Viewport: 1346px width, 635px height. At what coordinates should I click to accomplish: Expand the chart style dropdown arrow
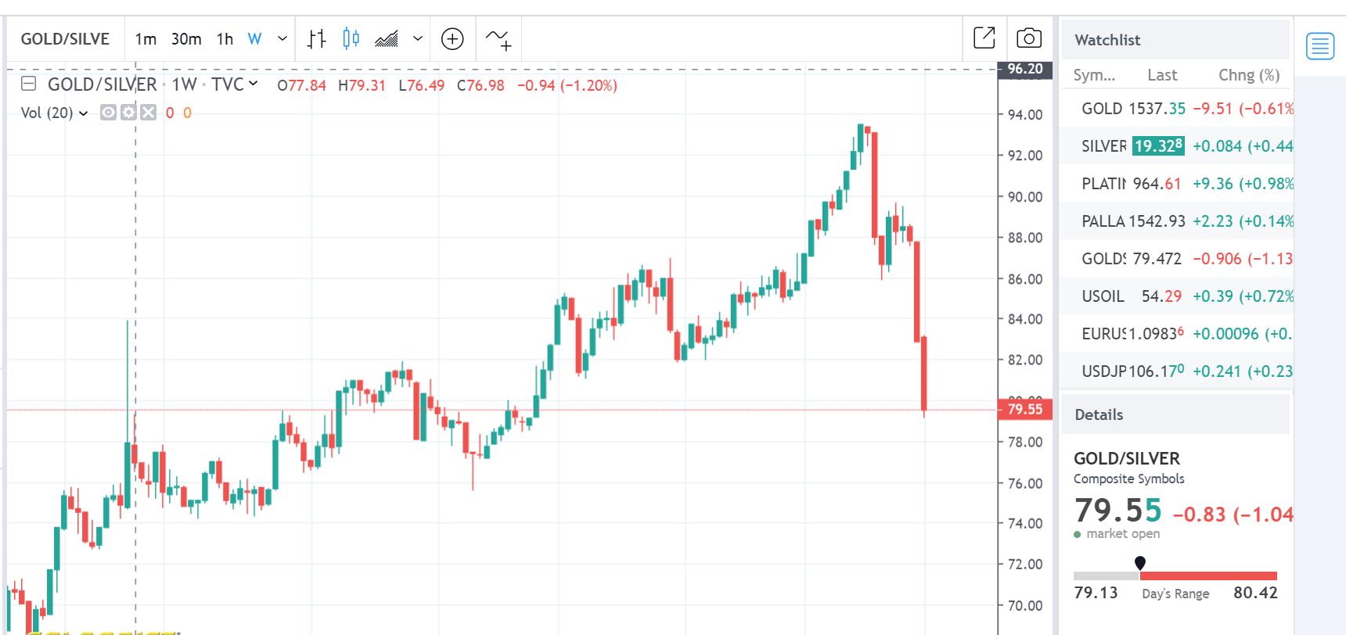(x=418, y=38)
